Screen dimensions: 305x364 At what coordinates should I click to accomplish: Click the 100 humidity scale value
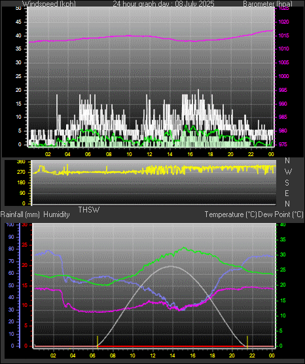(10, 224)
